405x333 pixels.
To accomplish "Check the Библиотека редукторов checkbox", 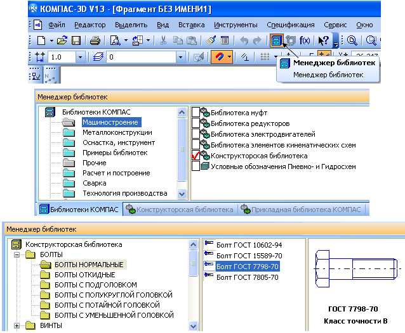I will pyautogui.click(x=196, y=123).
